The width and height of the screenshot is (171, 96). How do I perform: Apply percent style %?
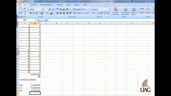pyautogui.click(x=98, y=13)
